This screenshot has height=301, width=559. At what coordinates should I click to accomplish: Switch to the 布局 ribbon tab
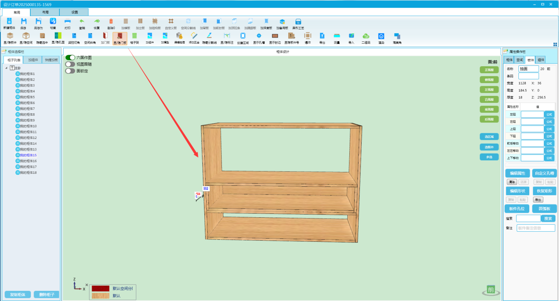(45, 12)
